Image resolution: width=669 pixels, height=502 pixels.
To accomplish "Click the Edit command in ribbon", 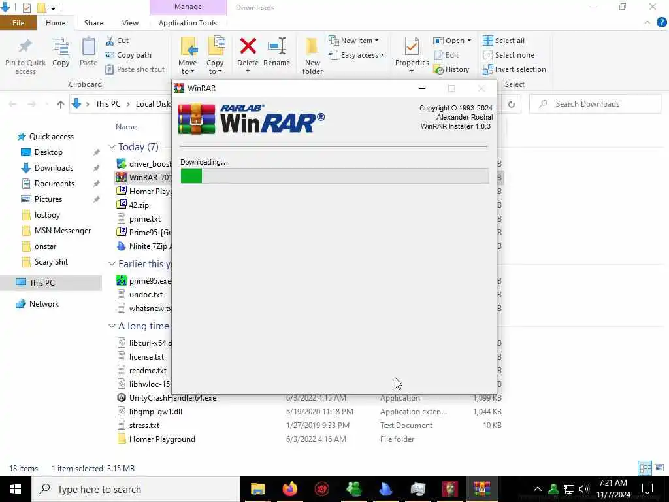I will tap(446, 55).
